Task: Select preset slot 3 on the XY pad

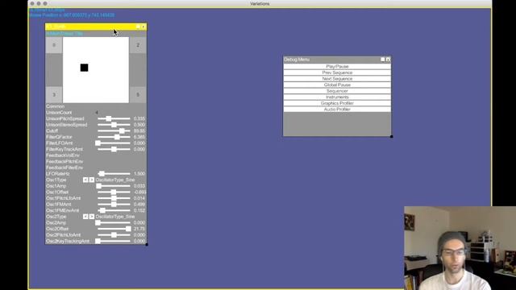Action: click(x=54, y=95)
